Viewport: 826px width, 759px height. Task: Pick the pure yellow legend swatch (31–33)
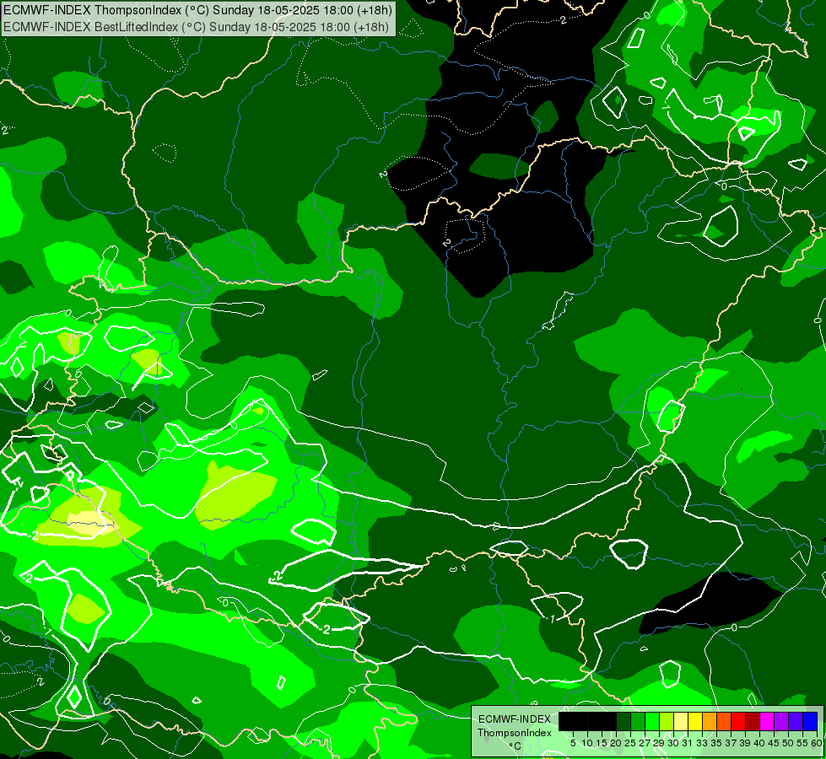(x=695, y=721)
